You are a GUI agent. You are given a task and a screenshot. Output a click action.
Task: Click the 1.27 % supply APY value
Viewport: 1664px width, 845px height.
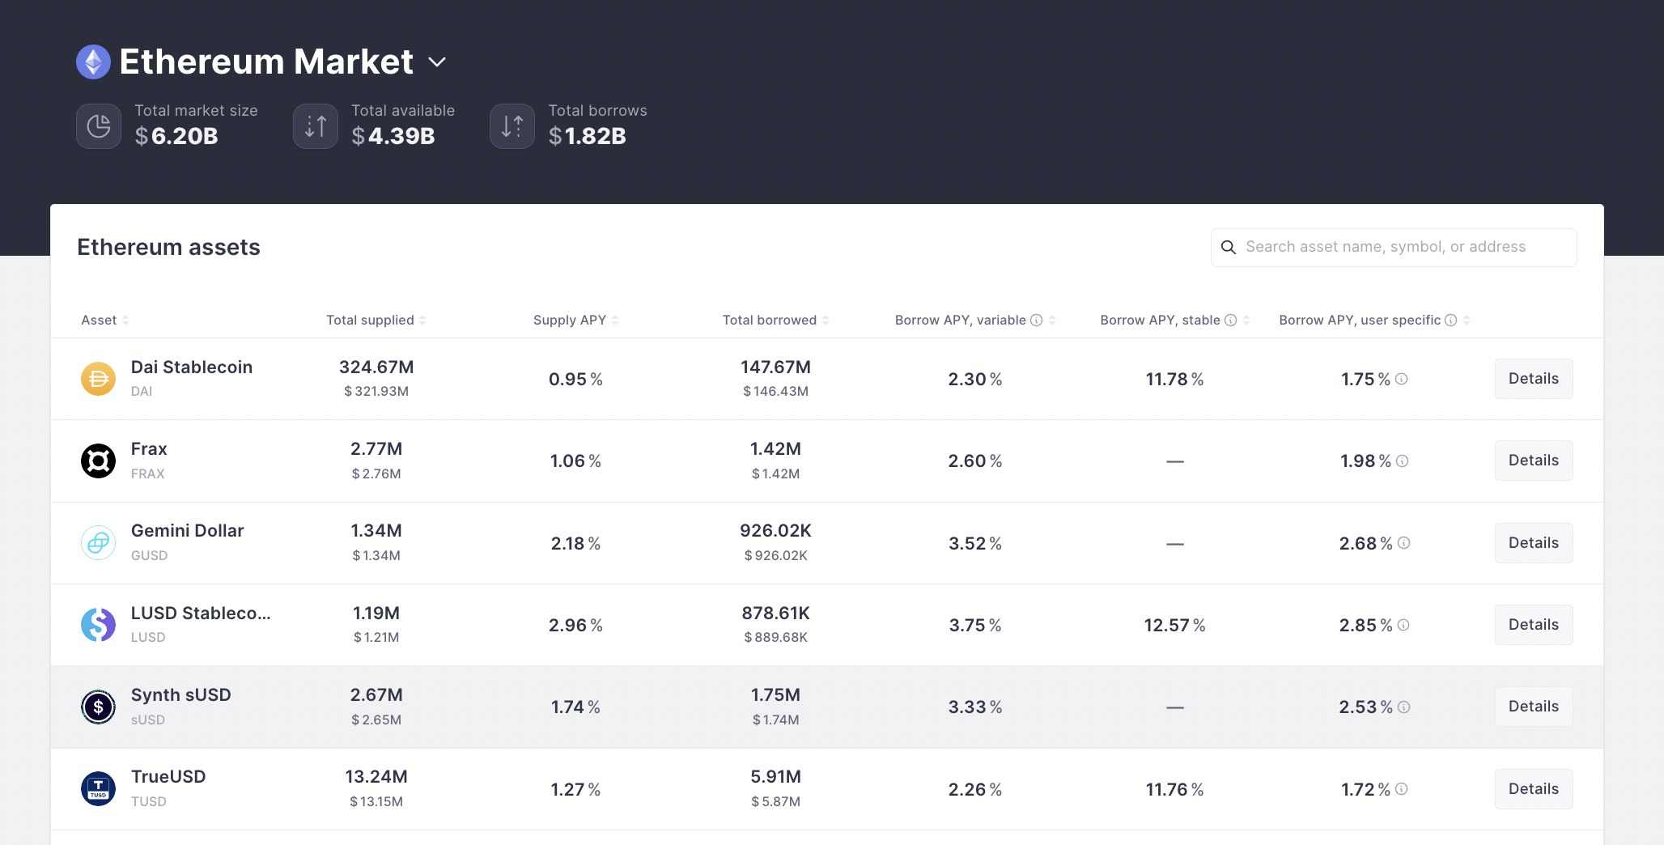tap(575, 790)
